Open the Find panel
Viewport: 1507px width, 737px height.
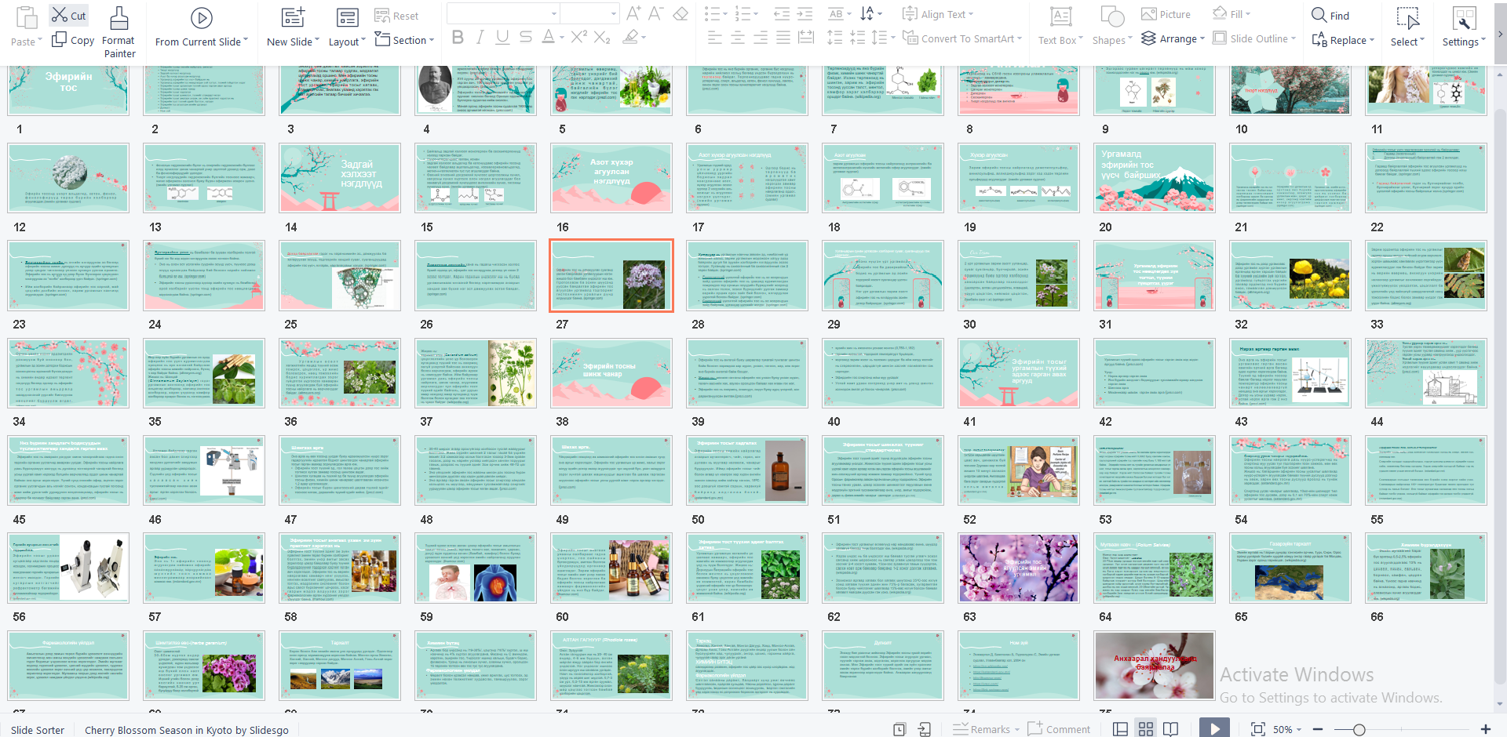point(1332,14)
